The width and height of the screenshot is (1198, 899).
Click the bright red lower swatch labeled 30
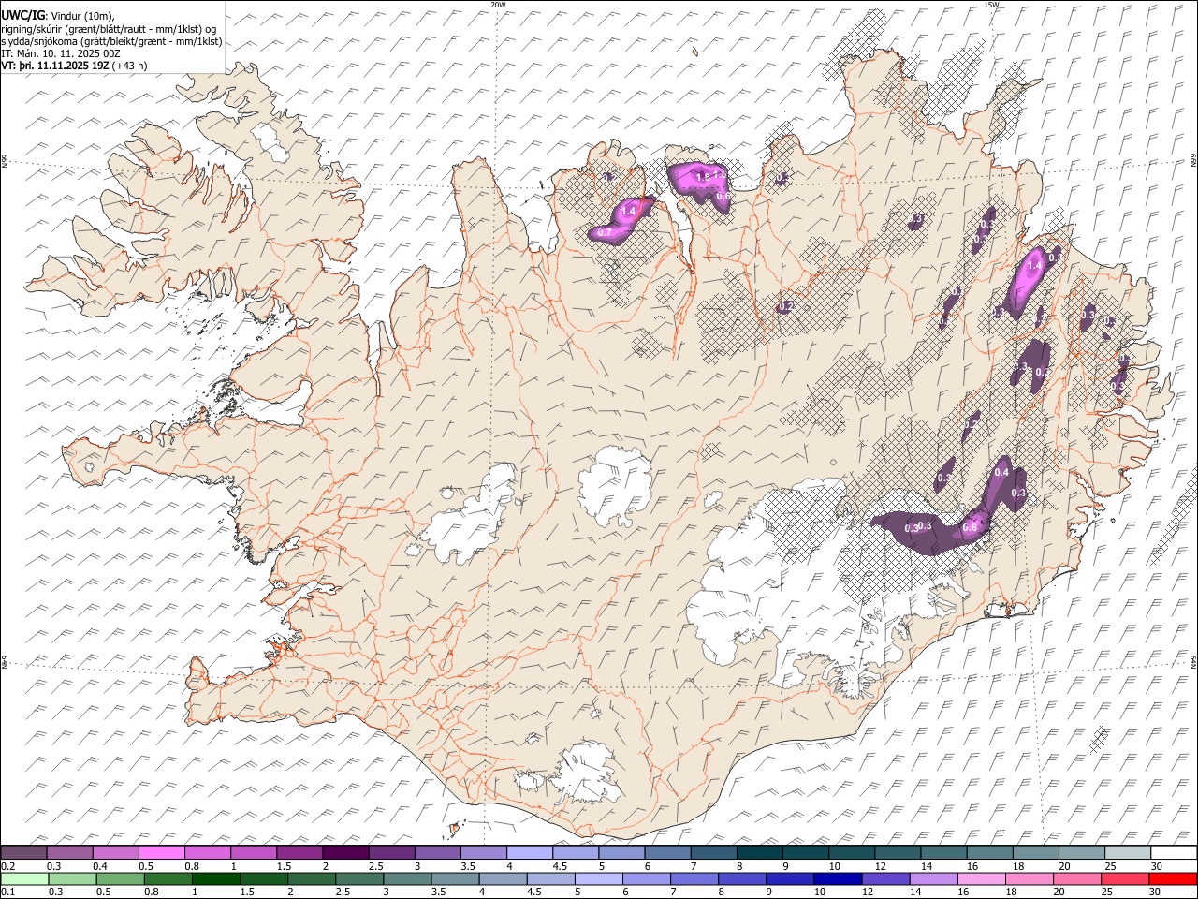pos(1171,878)
